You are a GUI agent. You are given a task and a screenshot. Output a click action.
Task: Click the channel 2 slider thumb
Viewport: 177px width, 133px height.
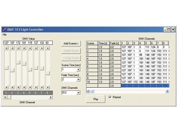click(12, 70)
